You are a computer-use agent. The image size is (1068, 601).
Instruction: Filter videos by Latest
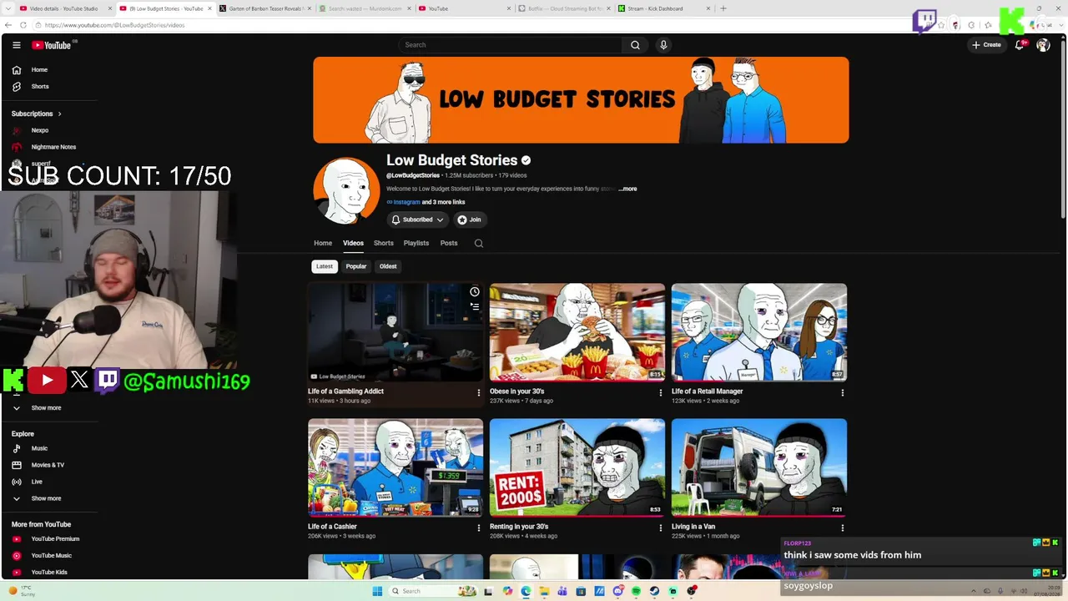(325, 266)
